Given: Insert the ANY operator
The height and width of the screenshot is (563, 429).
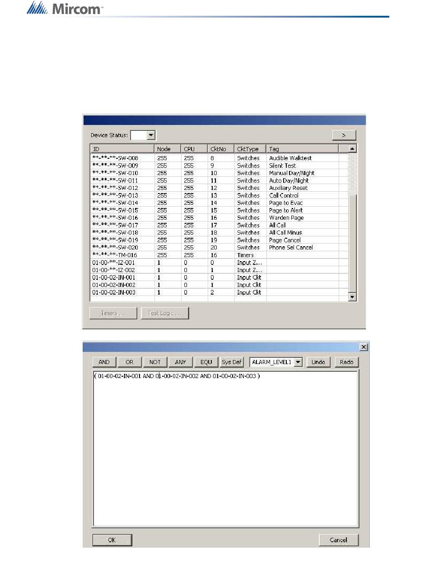Looking at the screenshot, I should (x=180, y=362).
